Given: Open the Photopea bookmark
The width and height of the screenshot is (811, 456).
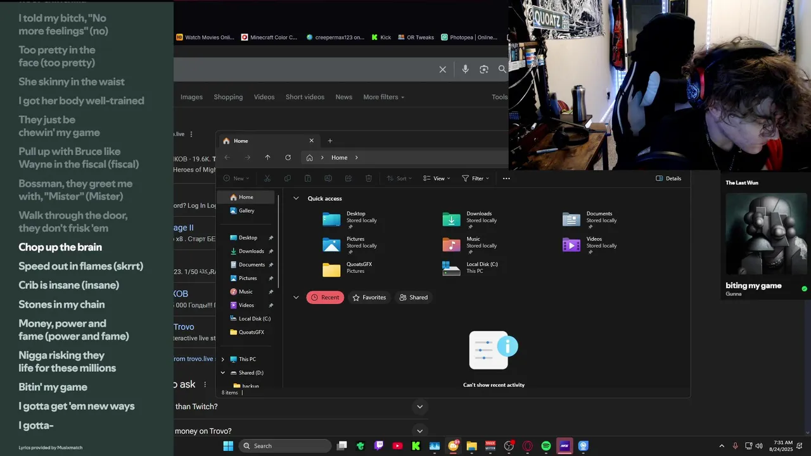Looking at the screenshot, I should (469, 37).
